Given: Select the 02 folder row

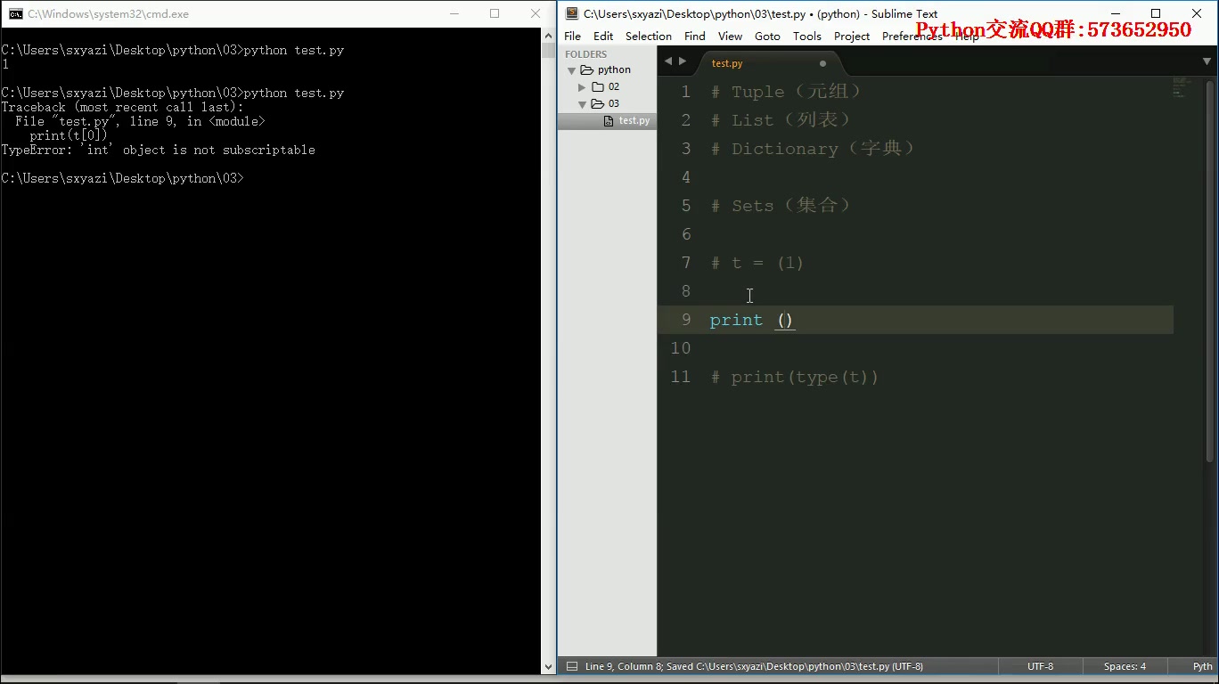Looking at the screenshot, I should click(607, 86).
